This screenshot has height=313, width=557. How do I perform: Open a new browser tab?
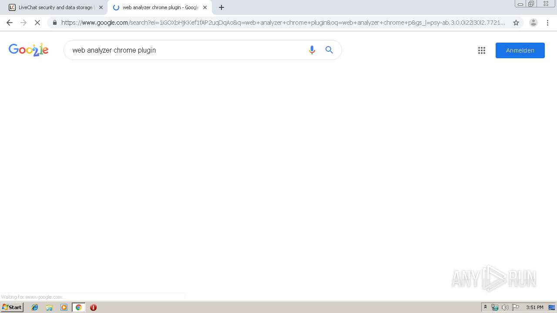[x=221, y=7]
